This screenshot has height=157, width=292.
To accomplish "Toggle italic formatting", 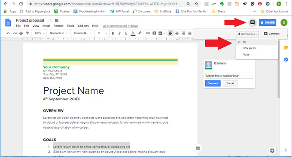I will 120,33.
